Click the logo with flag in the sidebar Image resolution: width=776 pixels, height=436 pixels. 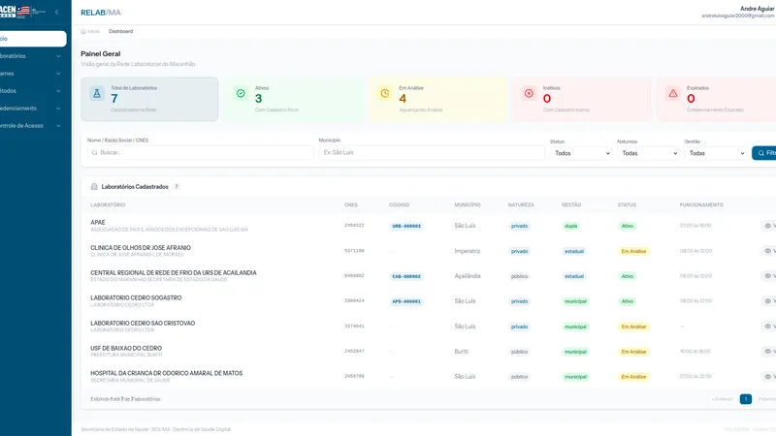(x=22, y=12)
